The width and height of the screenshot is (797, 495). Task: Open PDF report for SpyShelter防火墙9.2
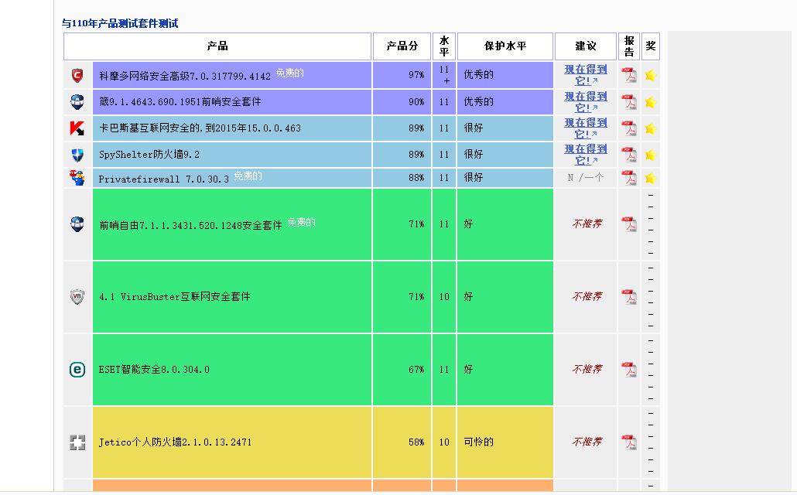click(629, 155)
